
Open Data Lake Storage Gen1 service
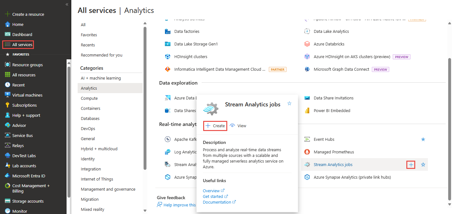196,44
